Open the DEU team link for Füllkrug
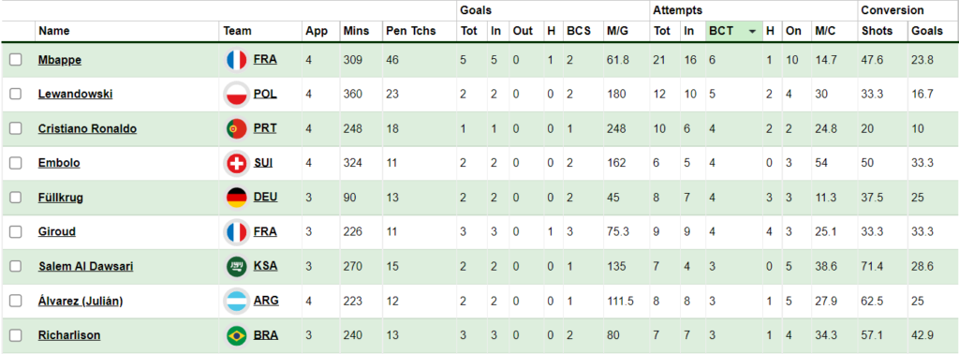The height and width of the screenshot is (354, 959). 265,198
